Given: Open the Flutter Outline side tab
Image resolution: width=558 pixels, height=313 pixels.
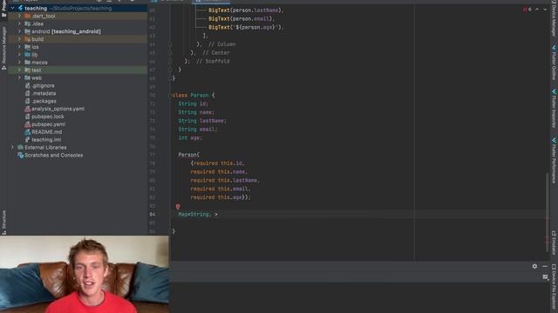Looking at the screenshot, I should point(555,63).
